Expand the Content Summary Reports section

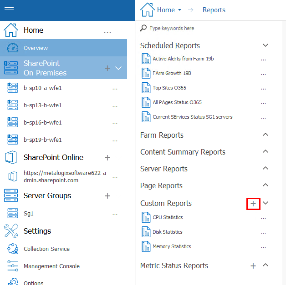[266, 151]
